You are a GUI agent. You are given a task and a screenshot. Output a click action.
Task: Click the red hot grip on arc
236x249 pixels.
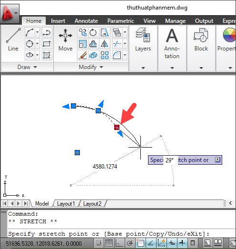point(117,127)
